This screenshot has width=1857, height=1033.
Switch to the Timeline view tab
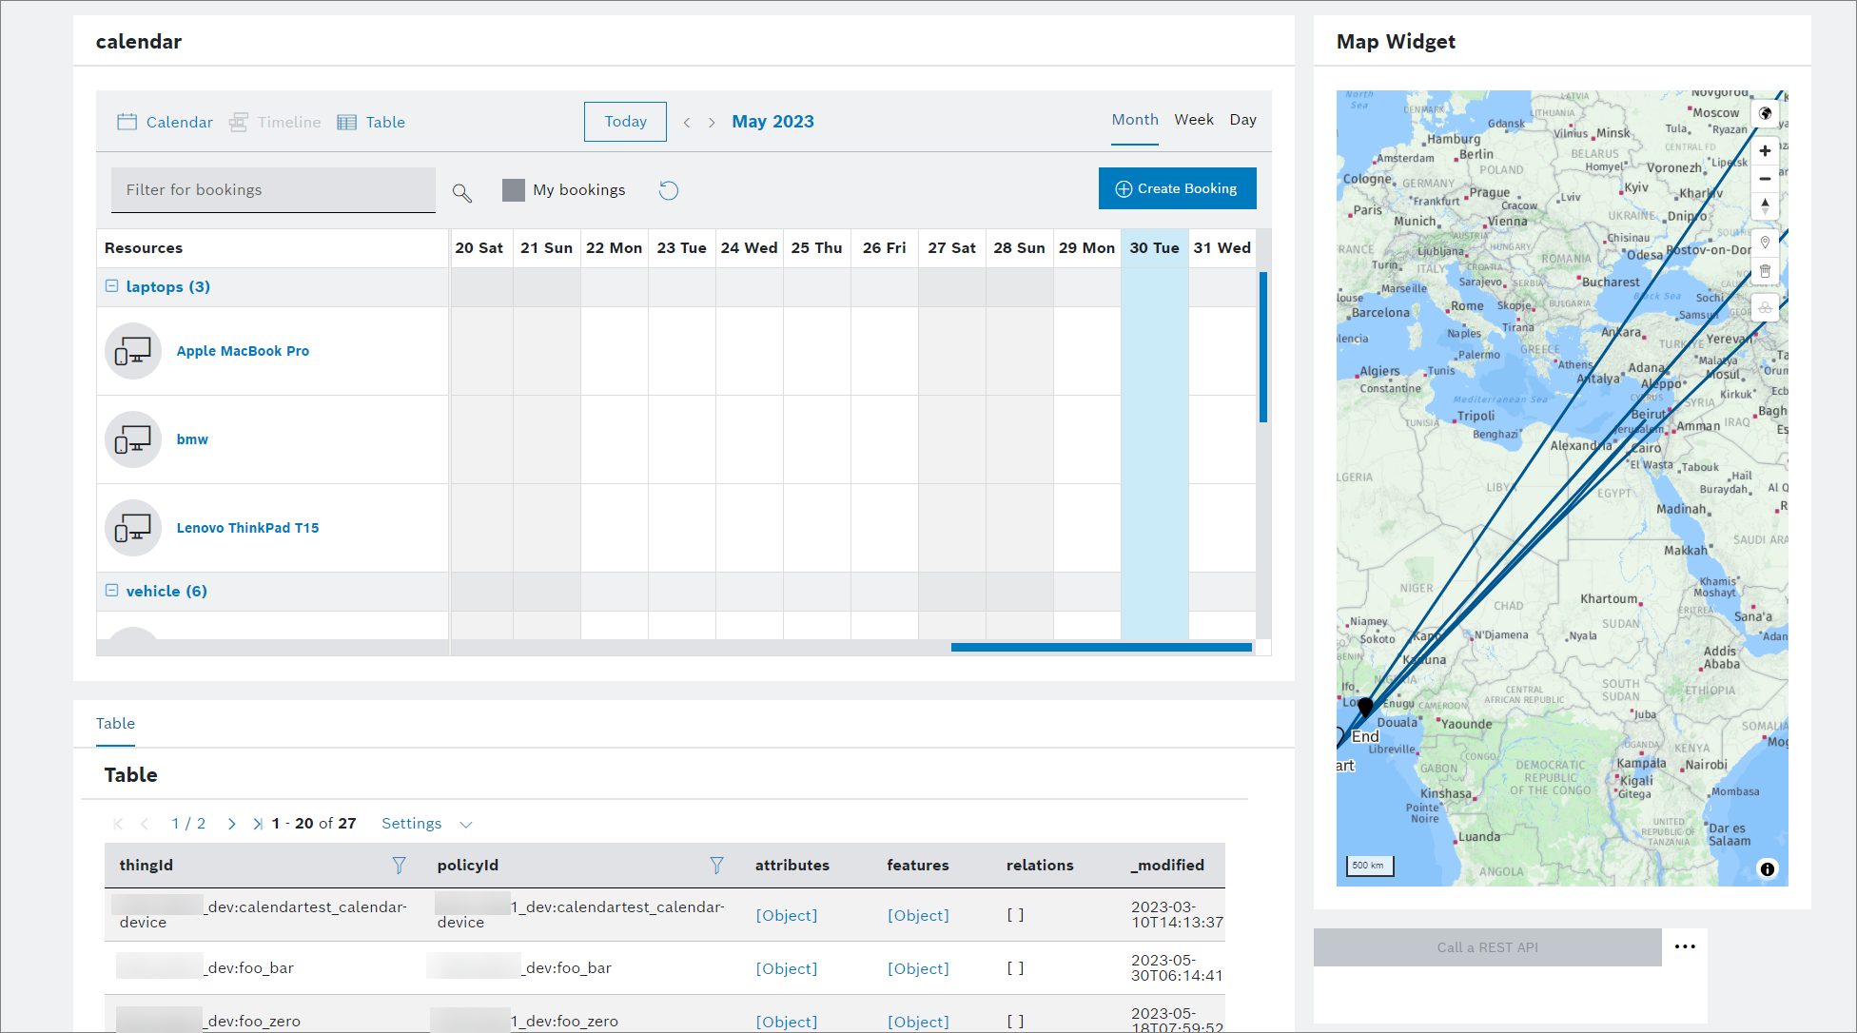(276, 122)
